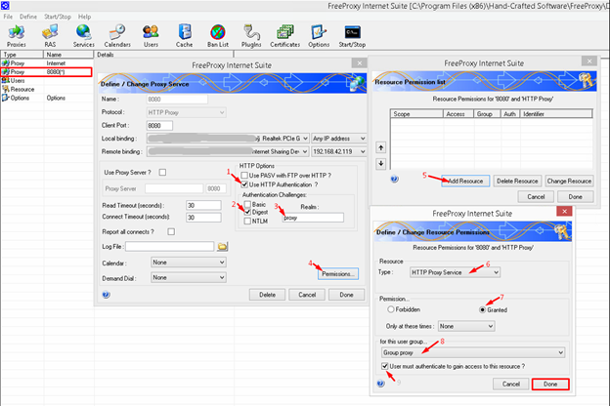This screenshot has width=610, height=406.
Task: Open the Help menu
Action: click(x=84, y=17)
